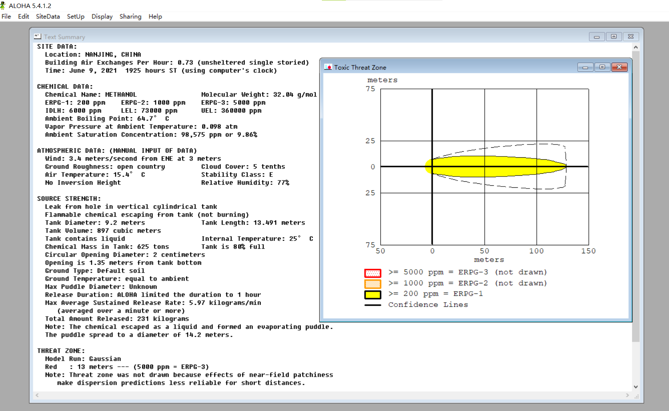Open the File menu
Viewport: 669px width, 411px height.
(x=6, y=16)
